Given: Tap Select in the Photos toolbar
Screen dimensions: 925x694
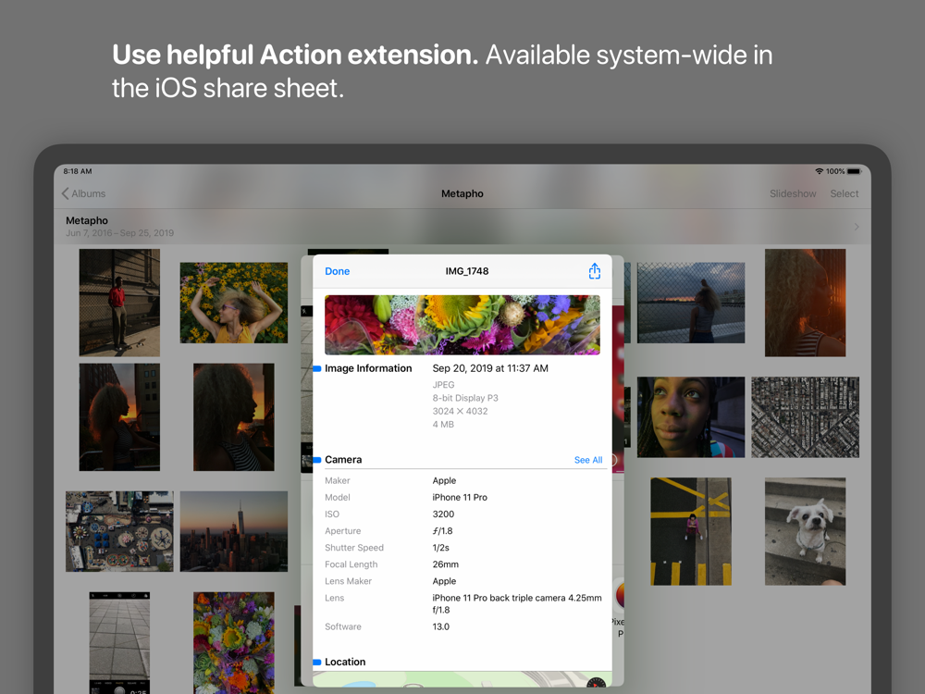Looking at the screenshot, I should pos(845,193).
